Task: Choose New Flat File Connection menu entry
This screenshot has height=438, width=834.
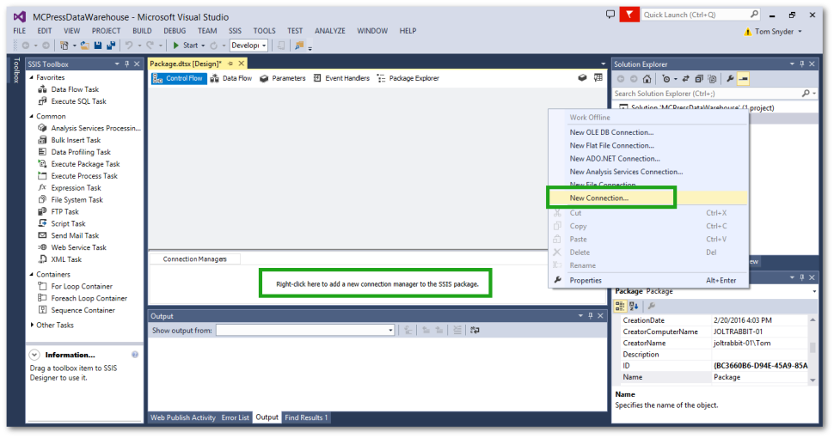Action: click(x=611, y=146)
